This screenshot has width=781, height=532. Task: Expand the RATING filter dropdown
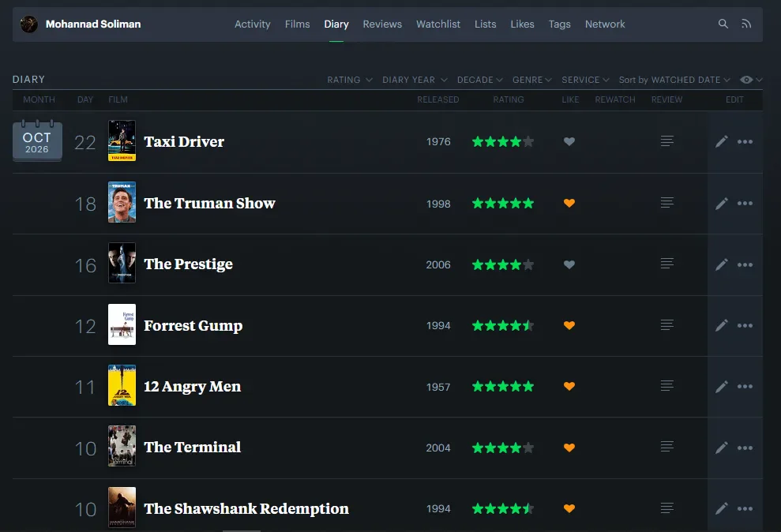coord(350,80)
